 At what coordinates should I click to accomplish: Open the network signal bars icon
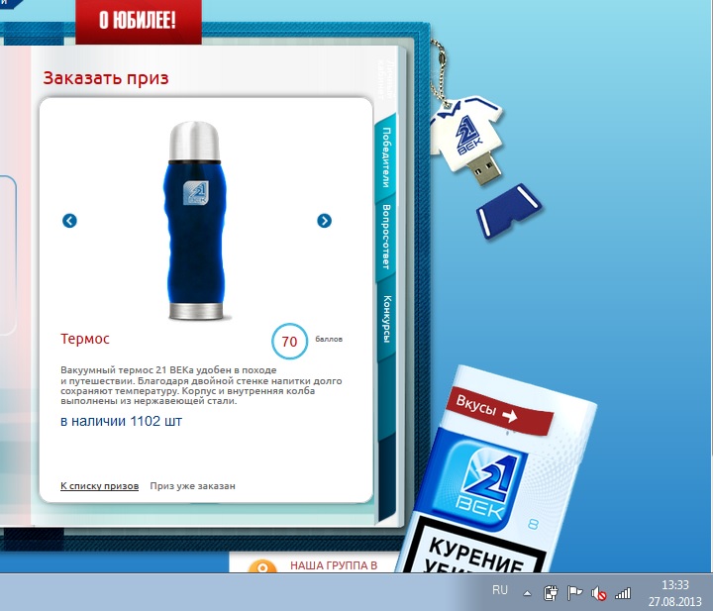[623, 593]
